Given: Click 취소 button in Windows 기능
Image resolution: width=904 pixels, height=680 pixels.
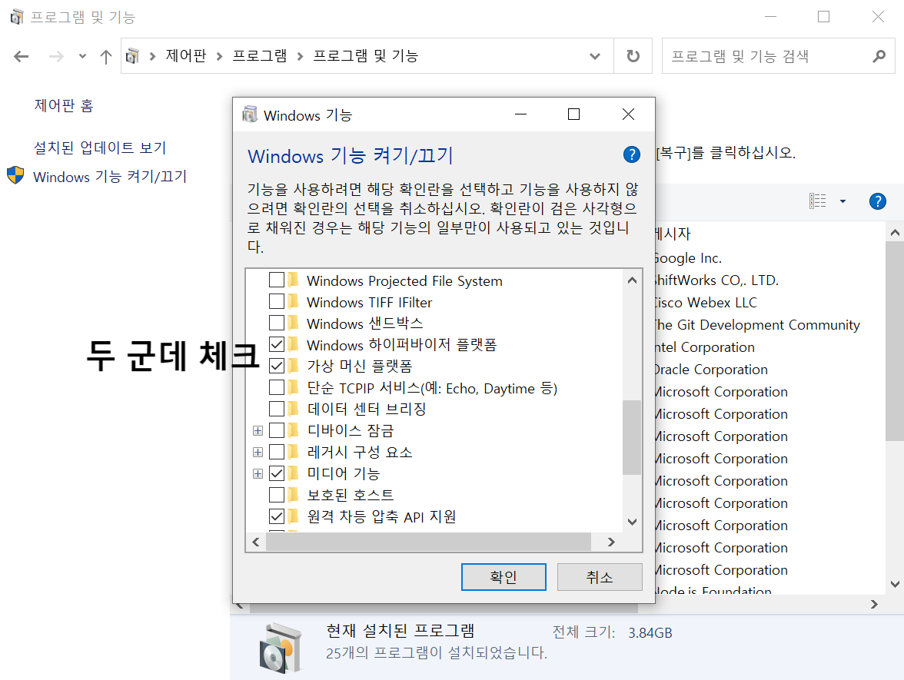Looking at the screenshot, I should pos(600,577).
